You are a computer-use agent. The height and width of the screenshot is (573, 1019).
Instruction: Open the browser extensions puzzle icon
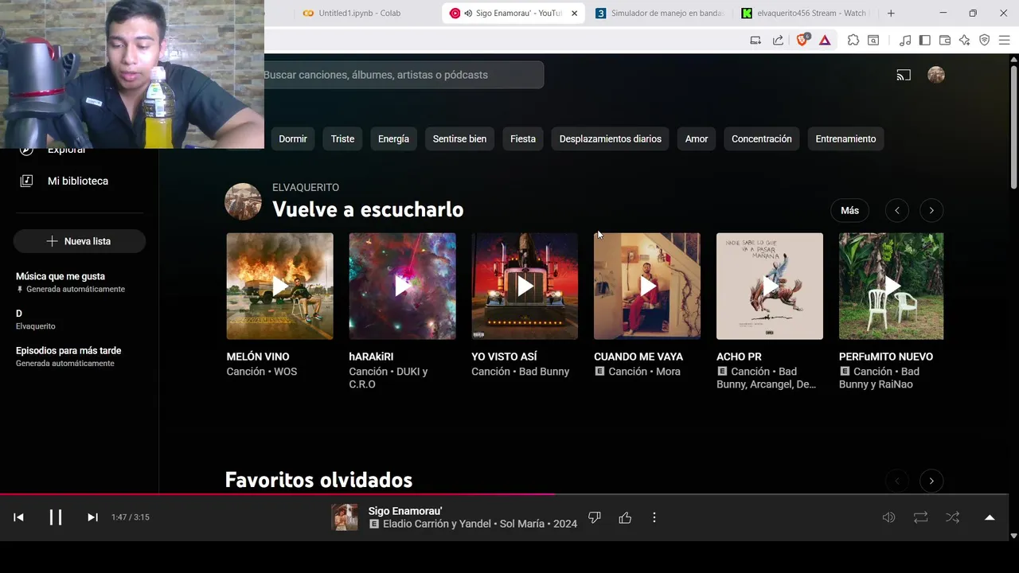[853, 40]
